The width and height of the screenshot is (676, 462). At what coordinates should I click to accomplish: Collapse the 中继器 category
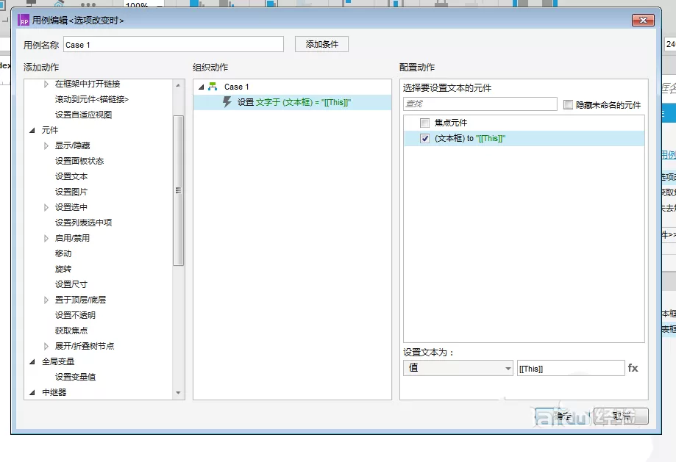tap(32, 392)
